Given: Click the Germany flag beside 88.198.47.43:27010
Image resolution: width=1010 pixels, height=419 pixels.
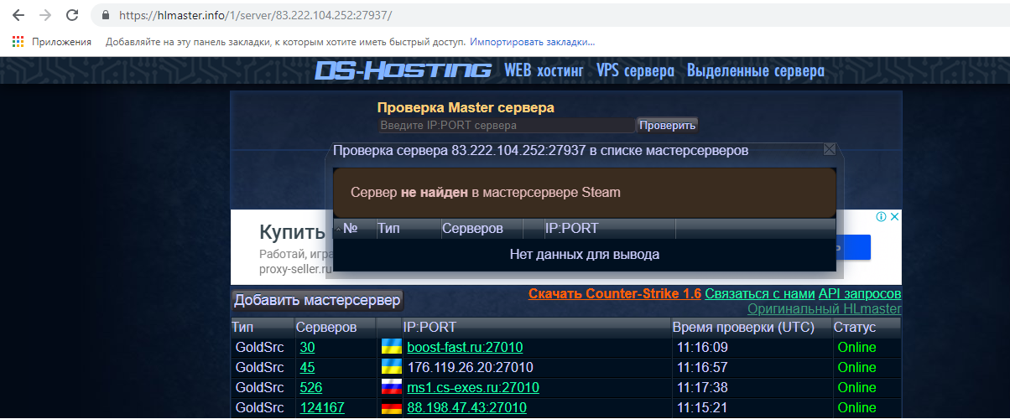Looking at the screenshot, I should click(x=391, y=407).
